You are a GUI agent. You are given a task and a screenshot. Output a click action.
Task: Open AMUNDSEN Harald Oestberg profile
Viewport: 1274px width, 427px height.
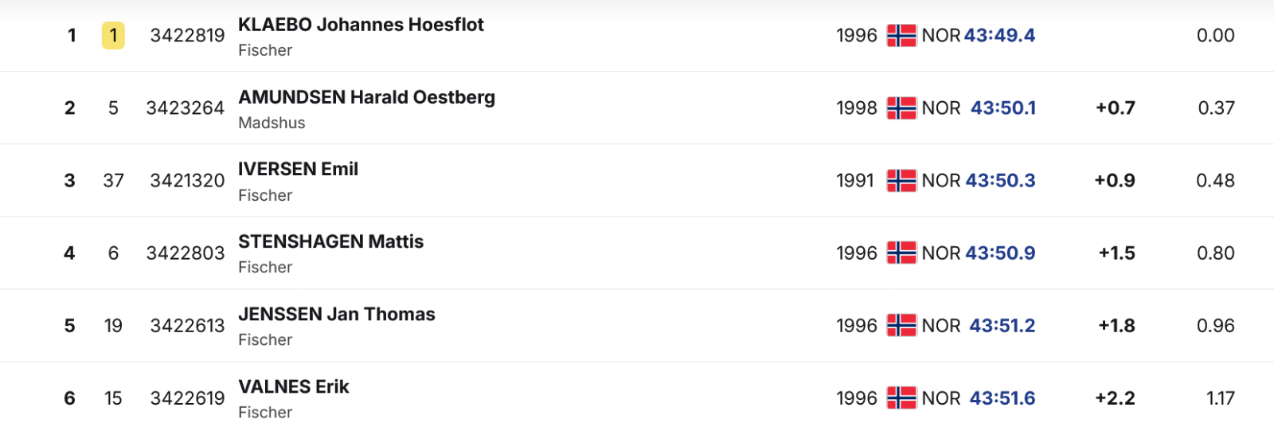(x=366, y=97)
